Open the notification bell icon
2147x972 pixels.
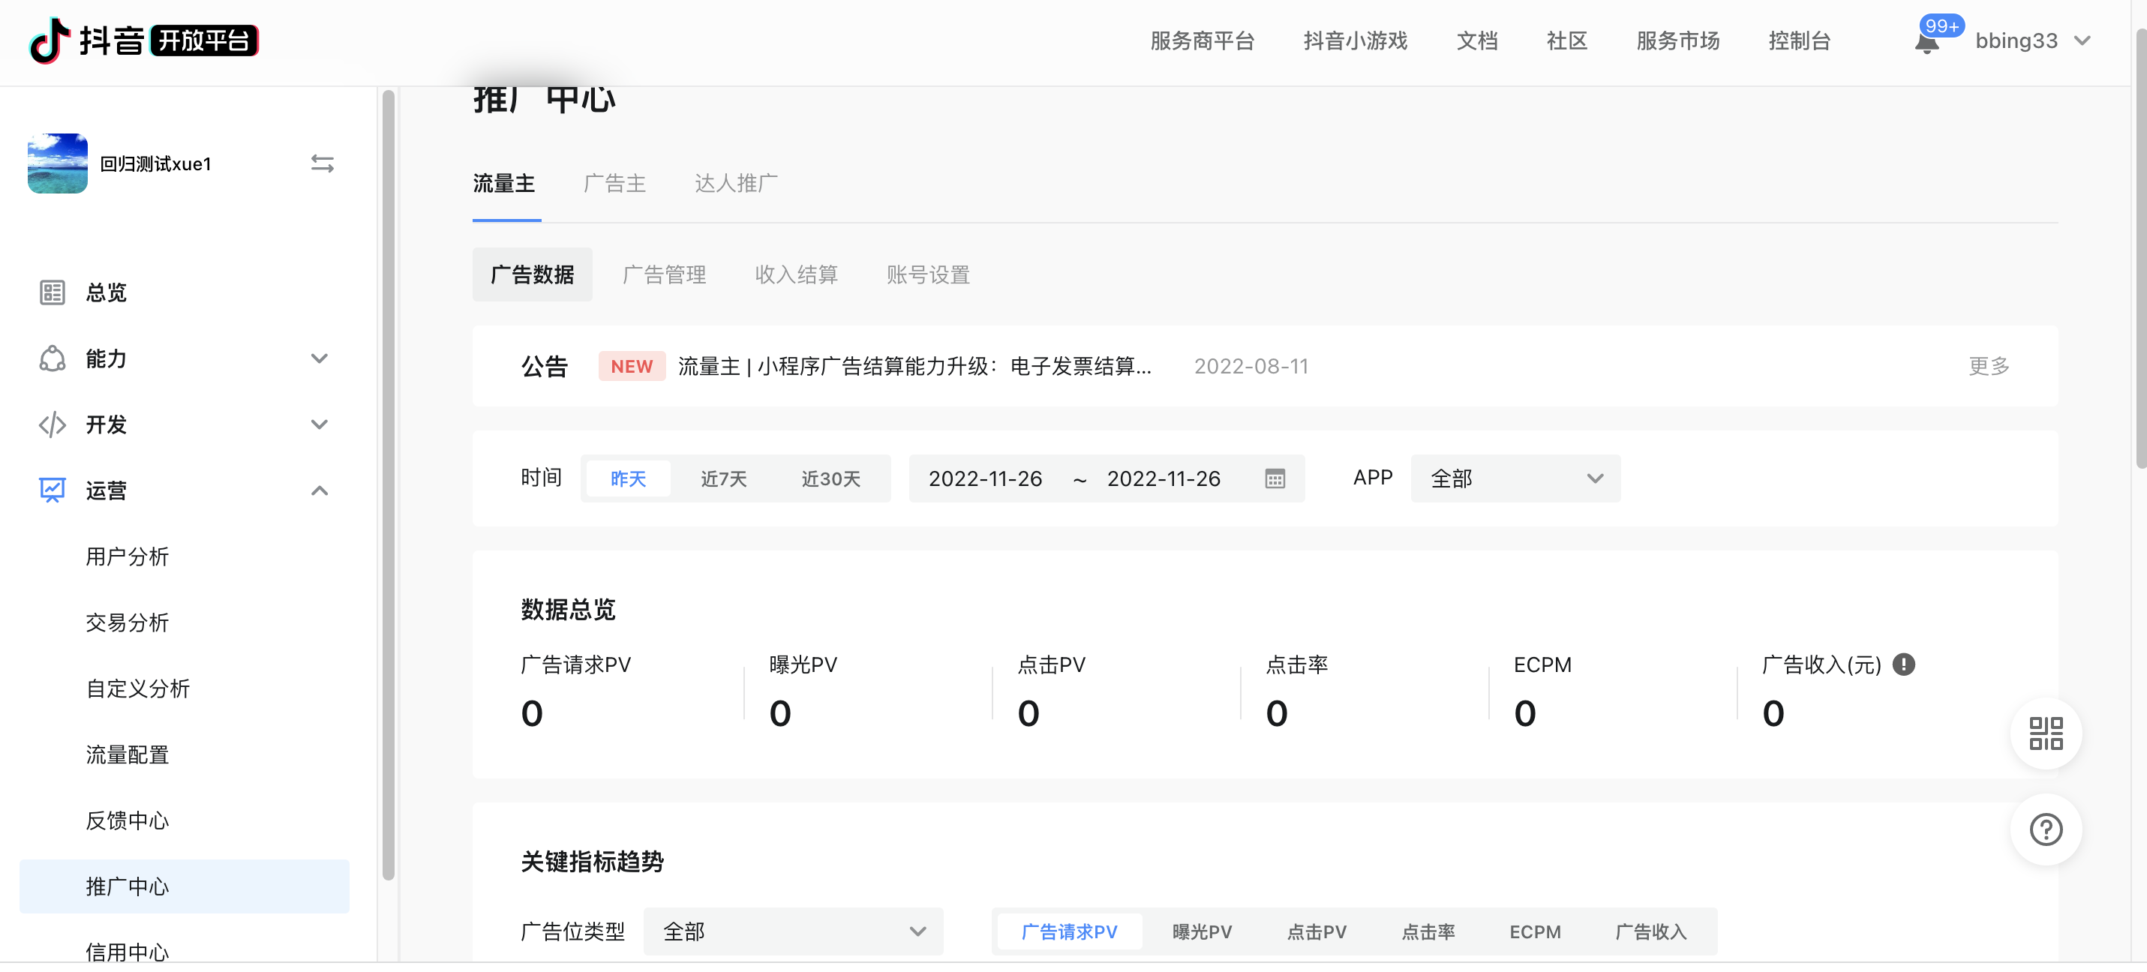point(1926,42)
